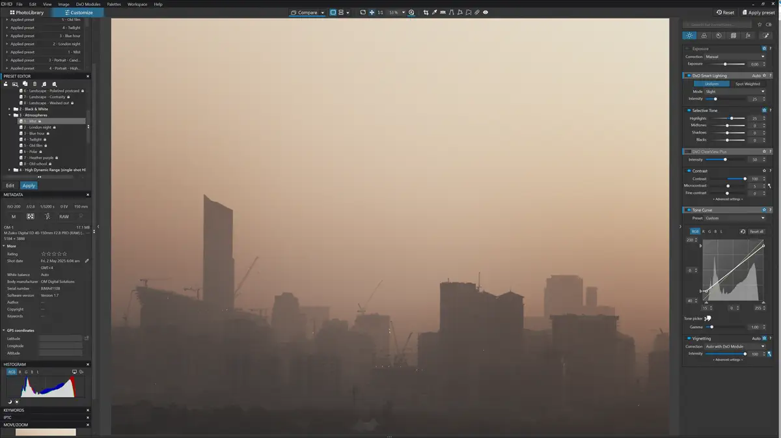Expand Contrast Advanced settings
The image size is (781, 438).
[x=728, y=199]
